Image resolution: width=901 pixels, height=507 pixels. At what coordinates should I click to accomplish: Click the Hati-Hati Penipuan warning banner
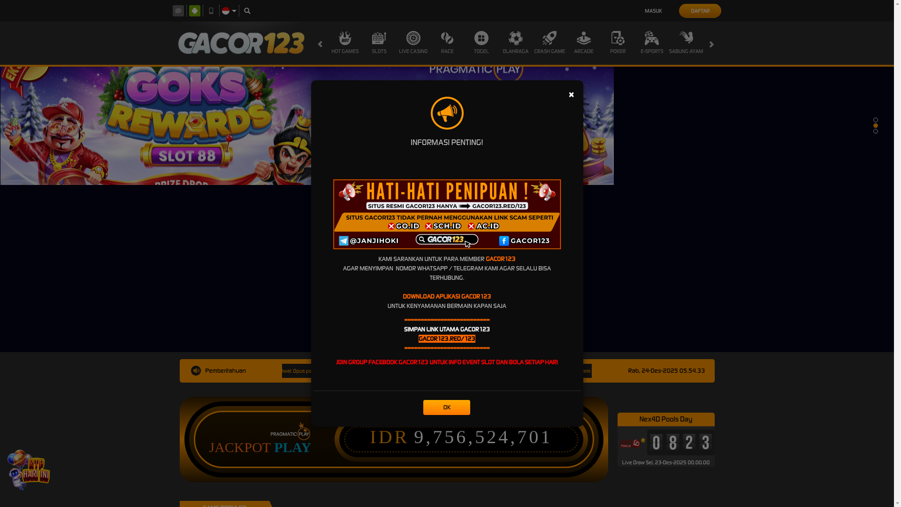point(447,214)
